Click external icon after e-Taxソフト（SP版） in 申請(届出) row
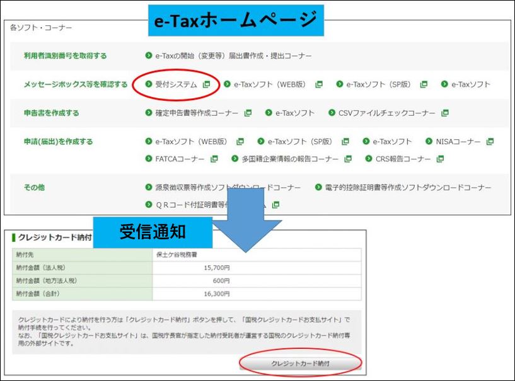 345,142
